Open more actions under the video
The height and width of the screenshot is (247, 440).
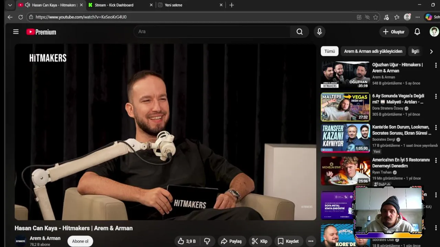click(311, 241)
